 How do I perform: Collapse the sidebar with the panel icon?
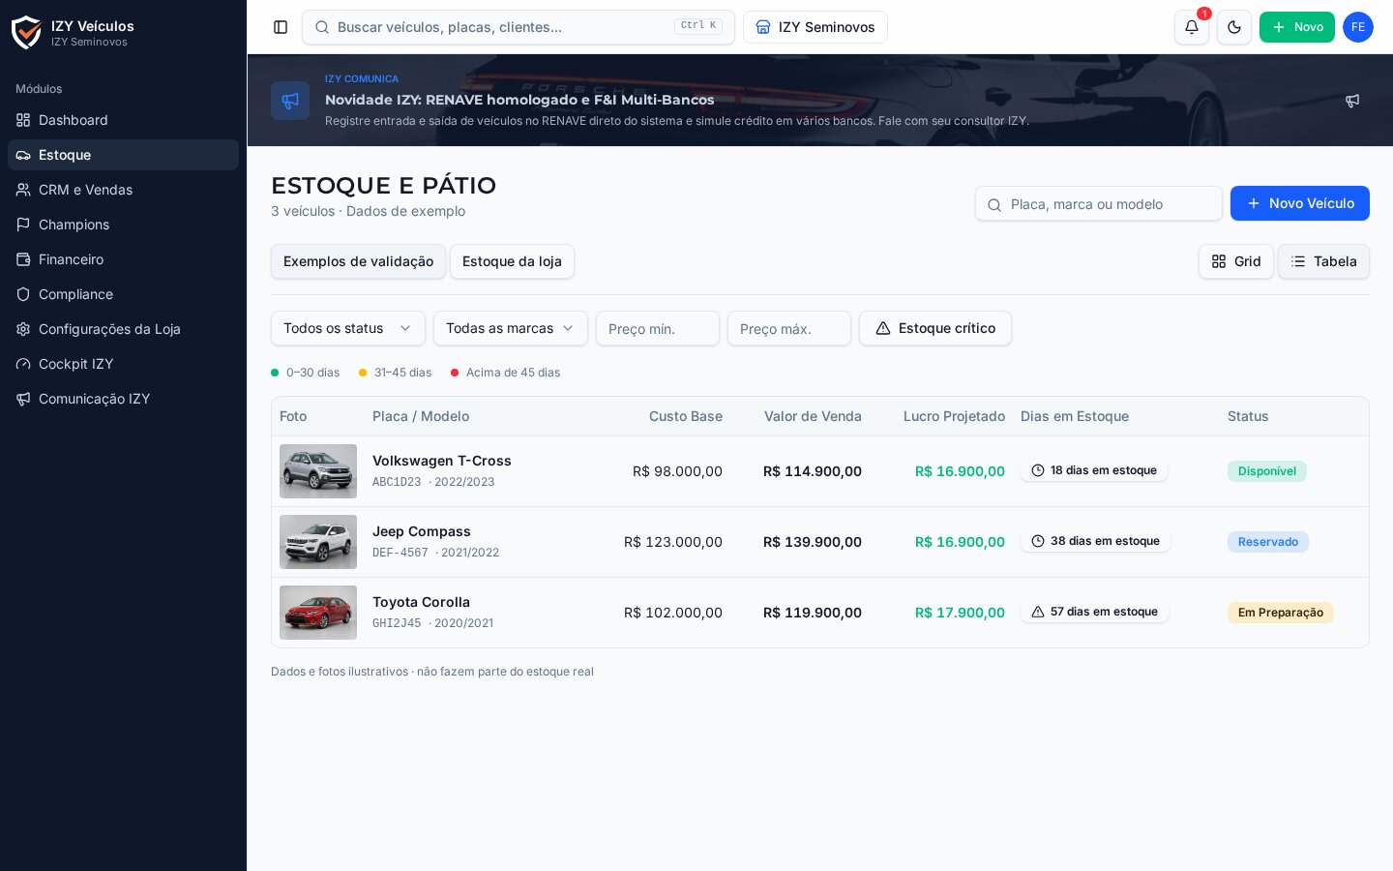point(281,27)
